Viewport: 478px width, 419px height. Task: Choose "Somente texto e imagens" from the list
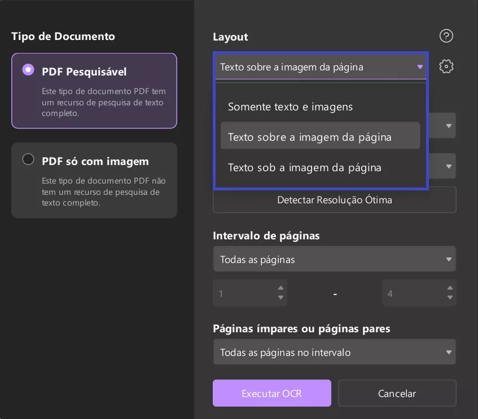pos(290,106)
